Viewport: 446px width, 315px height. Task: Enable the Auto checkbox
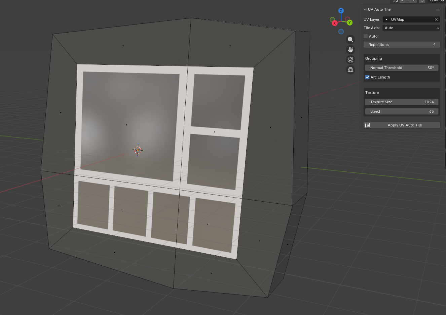(x=366, y=36)
